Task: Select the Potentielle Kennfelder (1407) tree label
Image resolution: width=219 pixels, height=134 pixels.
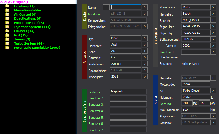Action: click(x=37, y=48)
